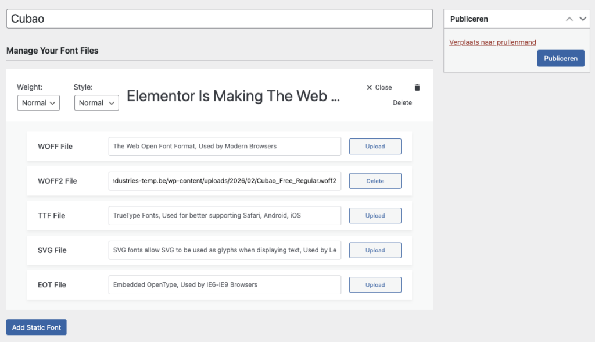595x342 pixels.
Task: Upload a WOFF file
Action: pyautogui.click(x=375, y=147)
